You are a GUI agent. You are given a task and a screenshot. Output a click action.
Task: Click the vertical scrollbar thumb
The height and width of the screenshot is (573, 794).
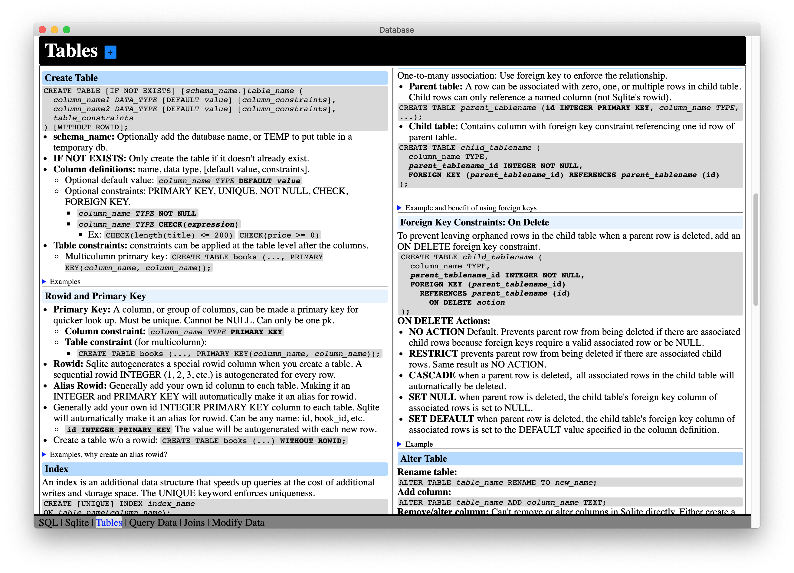pos(756,250)
